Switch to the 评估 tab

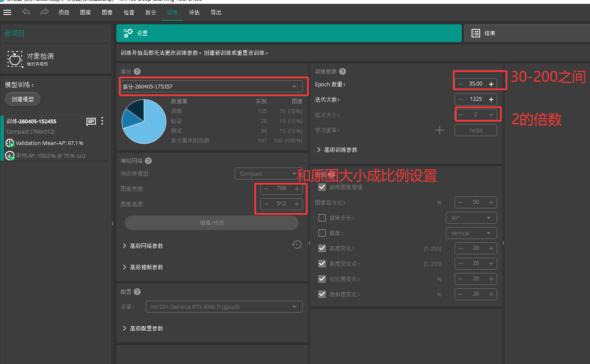(x=194, y=12)
